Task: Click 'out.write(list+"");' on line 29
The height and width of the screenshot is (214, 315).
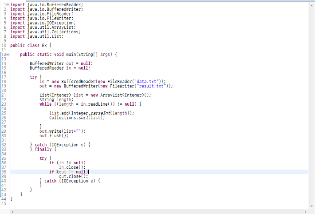Action: [63, 131]
